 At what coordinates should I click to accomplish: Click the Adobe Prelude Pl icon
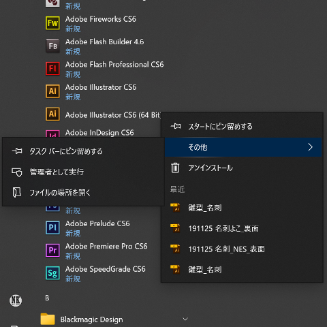[52, 228]
